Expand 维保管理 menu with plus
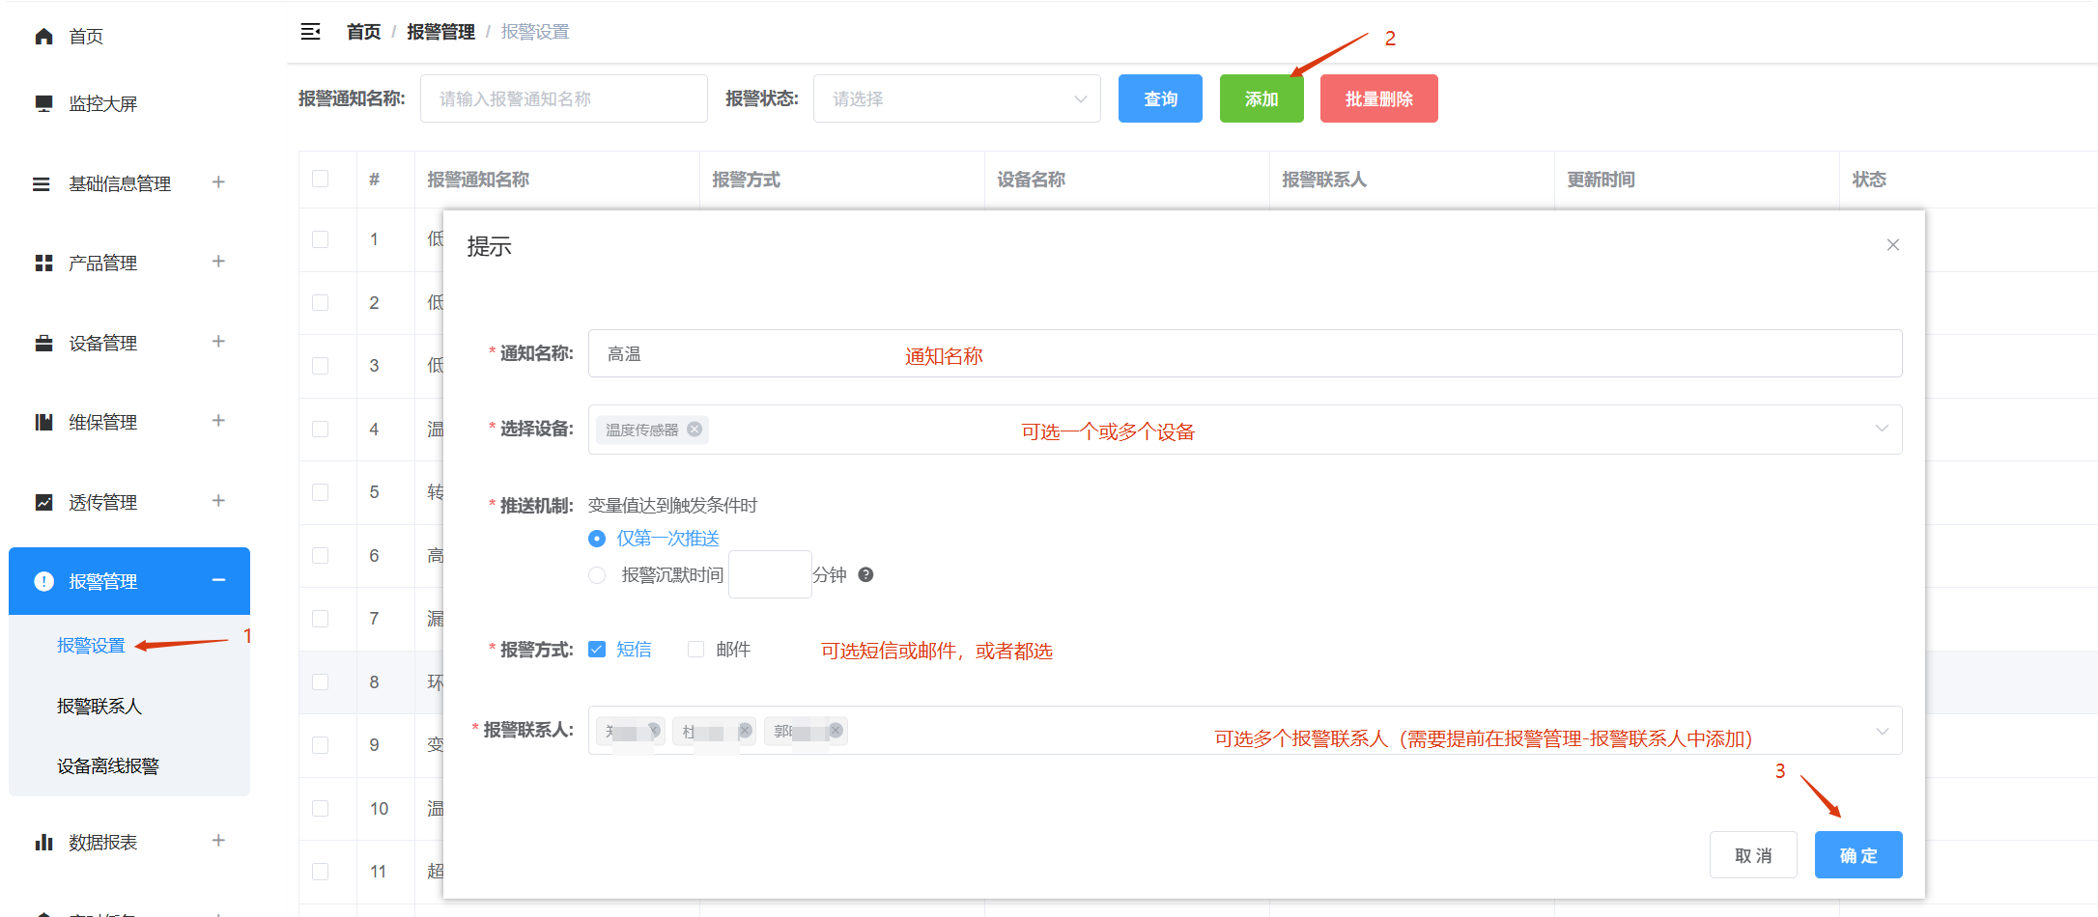2098x917 pixels. point(218,421)
